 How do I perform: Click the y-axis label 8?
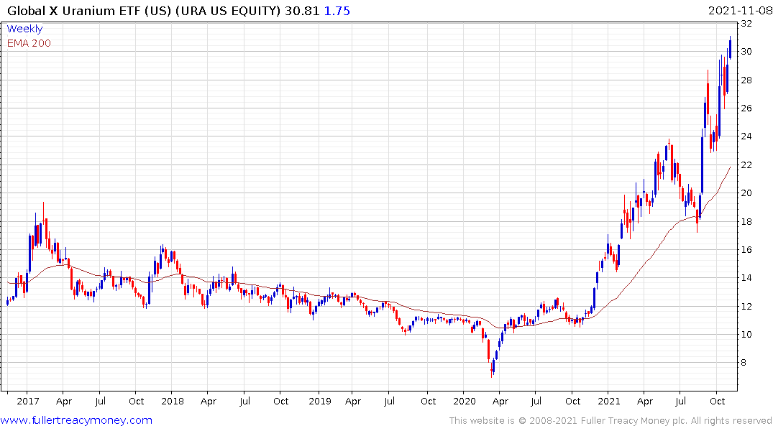click(744, 363)
